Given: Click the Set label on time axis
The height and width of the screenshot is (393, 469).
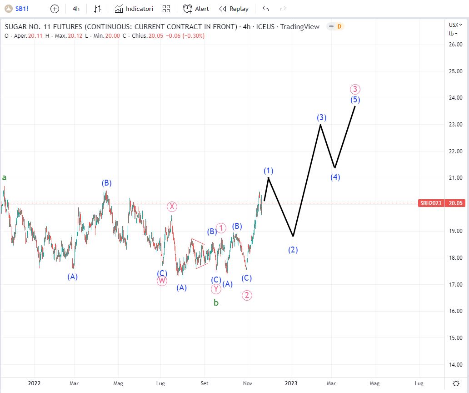Looking at the screenshot, I should click(x=205, y=383).
